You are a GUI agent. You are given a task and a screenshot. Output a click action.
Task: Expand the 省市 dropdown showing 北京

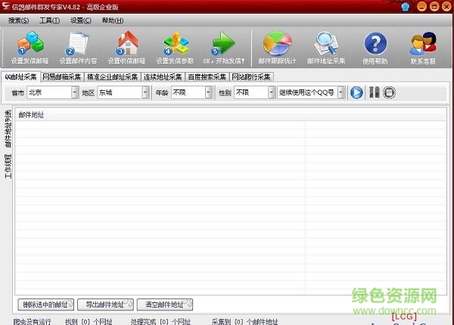tap(75, 92)
